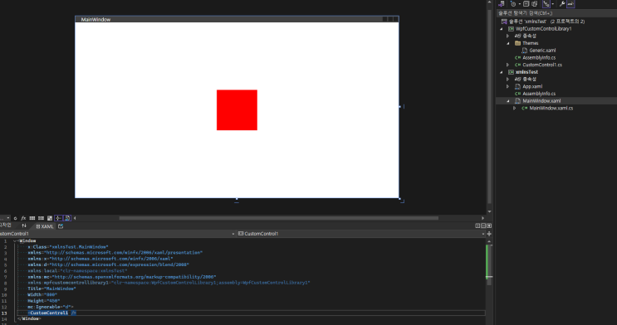Click the xmlns:local attribute line in code

(x=77, y=271)
